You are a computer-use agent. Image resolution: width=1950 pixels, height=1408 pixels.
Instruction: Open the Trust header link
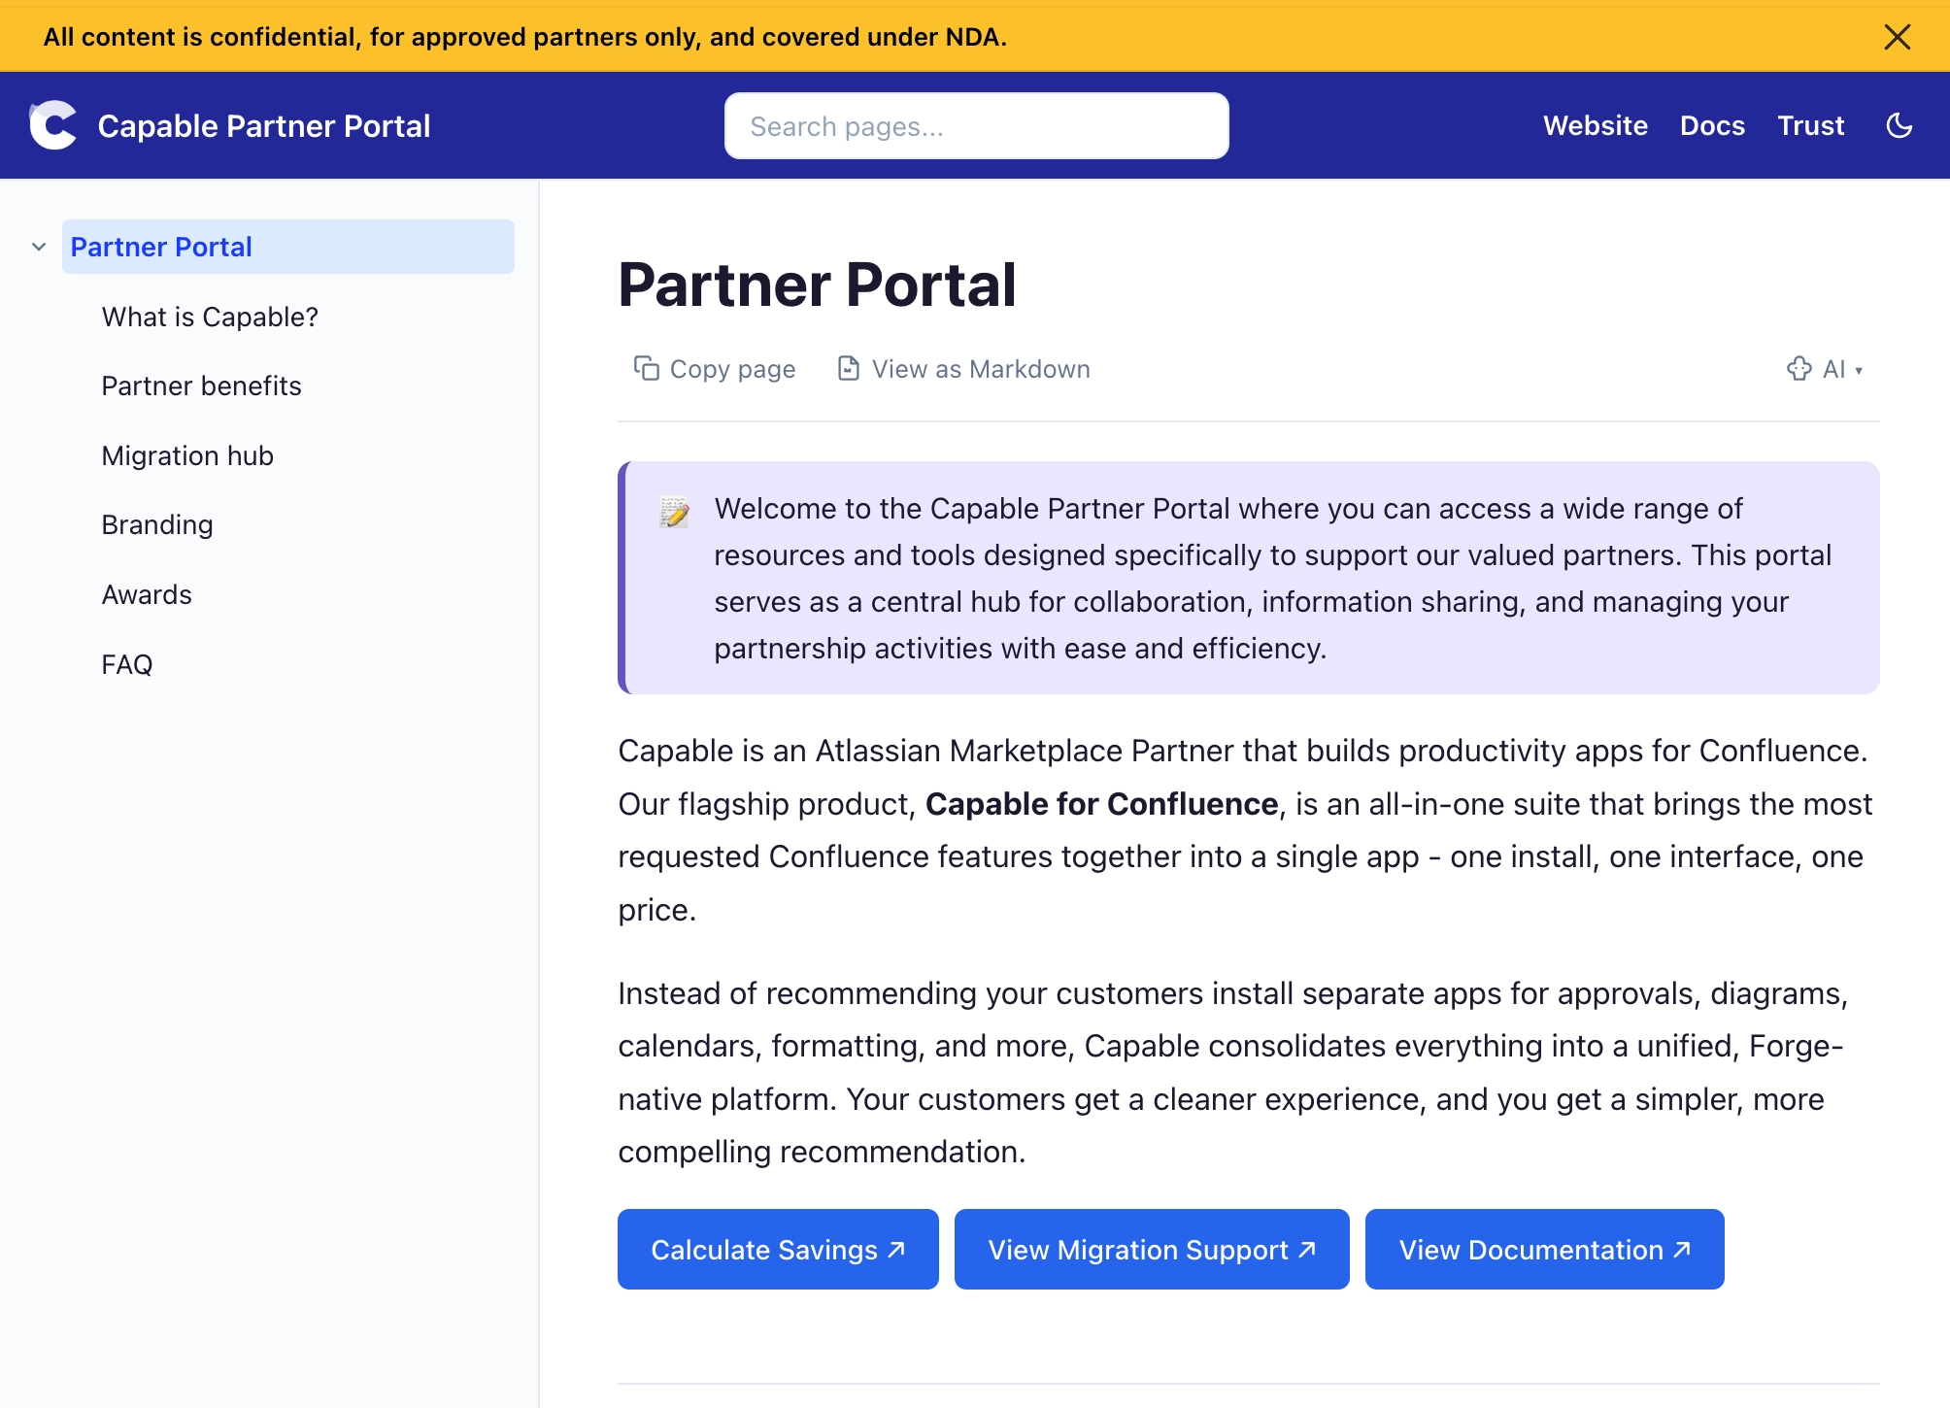(1810, 125)
